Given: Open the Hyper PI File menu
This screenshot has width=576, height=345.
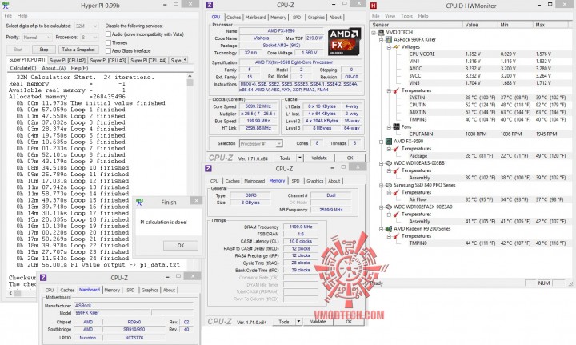Looking at the screenshot, I should coord(8,16).
